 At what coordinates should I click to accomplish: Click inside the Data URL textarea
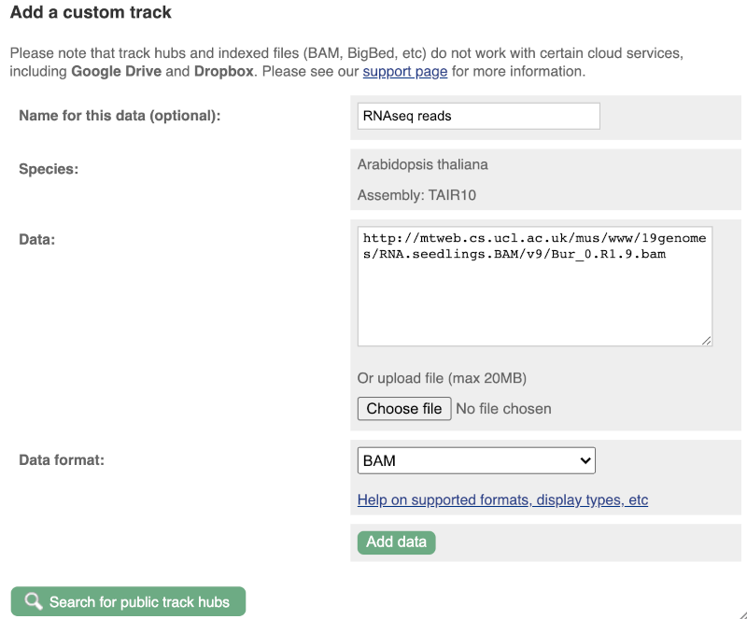click(535, 287)
